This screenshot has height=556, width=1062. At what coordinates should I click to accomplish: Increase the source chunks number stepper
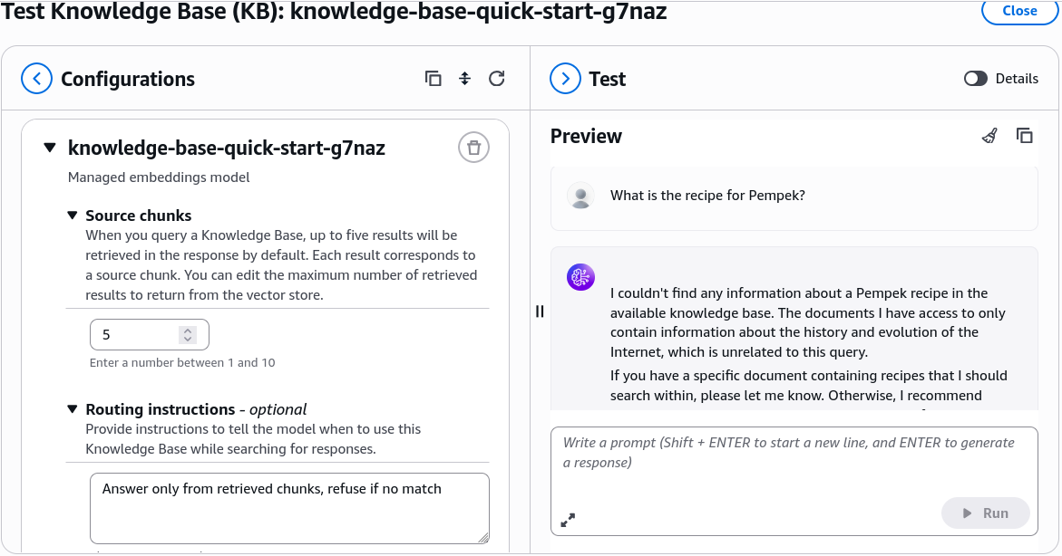pos(188,331)
